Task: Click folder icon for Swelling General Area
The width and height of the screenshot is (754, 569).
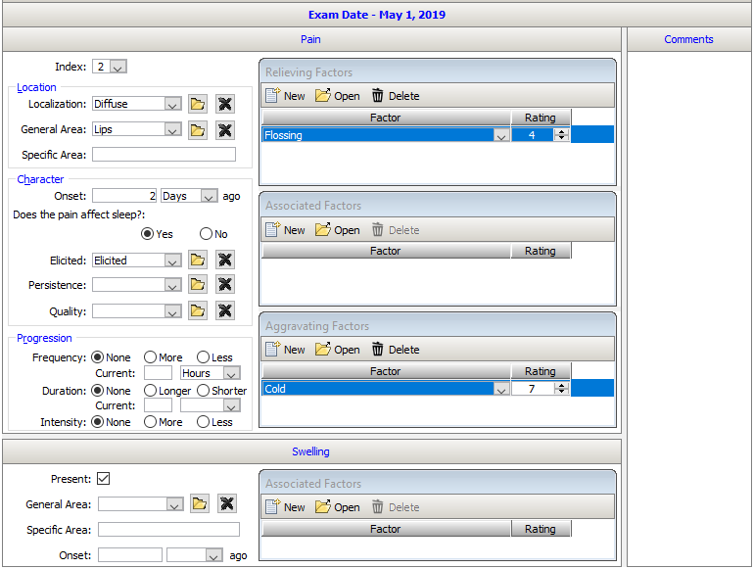Action: [200, 504]
